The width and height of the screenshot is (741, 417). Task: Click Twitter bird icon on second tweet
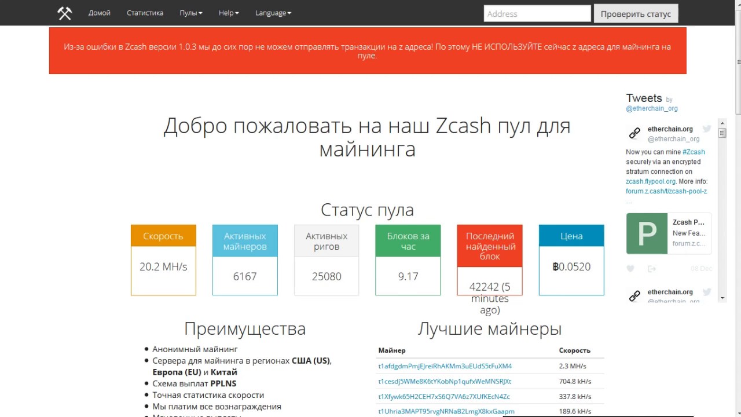[706, 292]
